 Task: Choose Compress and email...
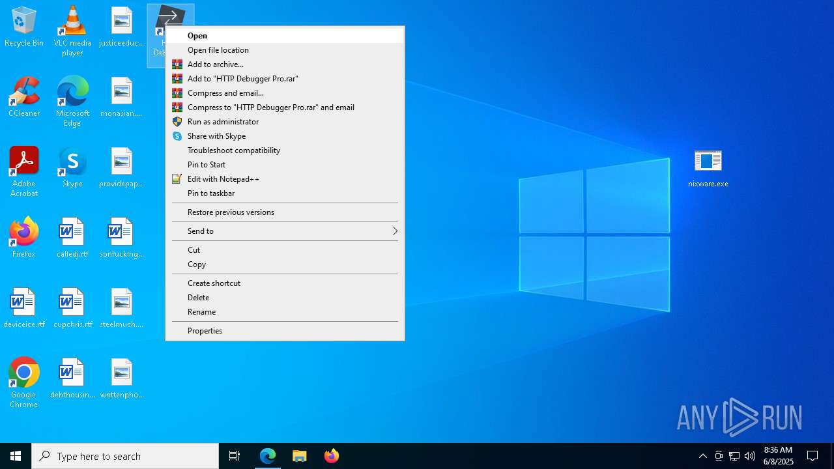(285, 93)
